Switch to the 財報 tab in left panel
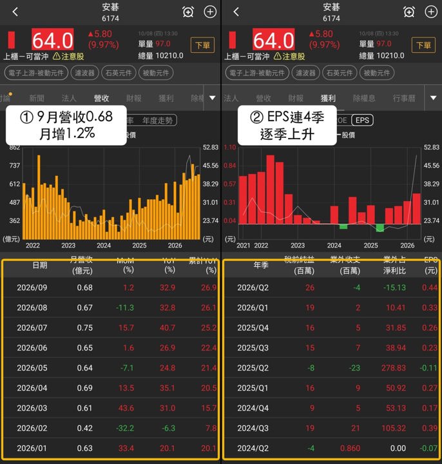Viewport: 442px width, 464px height. coord(134,98)
